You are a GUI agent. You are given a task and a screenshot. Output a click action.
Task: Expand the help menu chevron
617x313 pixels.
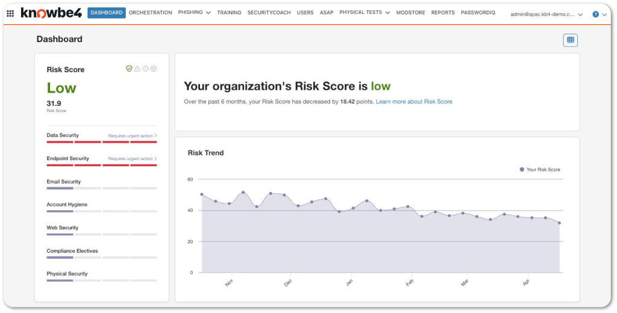click(x=604, y=14)
